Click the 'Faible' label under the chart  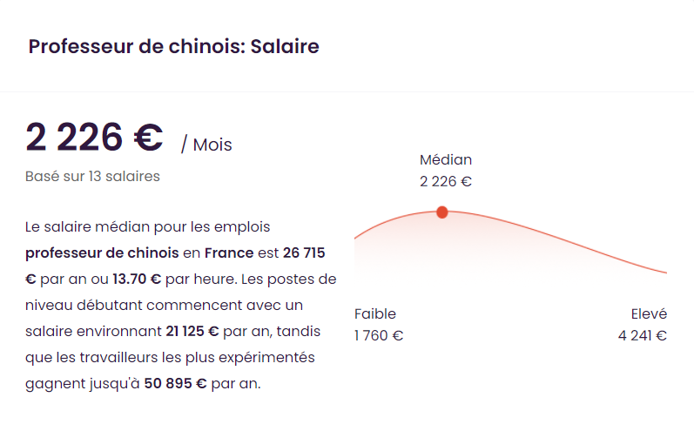point(375,313)
